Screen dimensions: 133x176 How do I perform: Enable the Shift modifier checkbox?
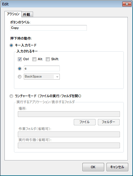(48, 59)
